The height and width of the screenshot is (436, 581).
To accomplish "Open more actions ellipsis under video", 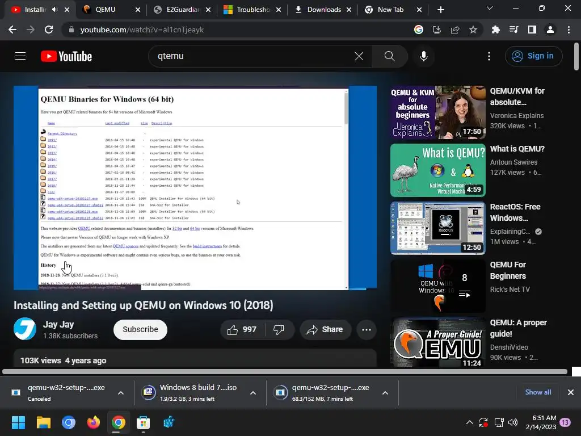I will (x=367, y=330).
